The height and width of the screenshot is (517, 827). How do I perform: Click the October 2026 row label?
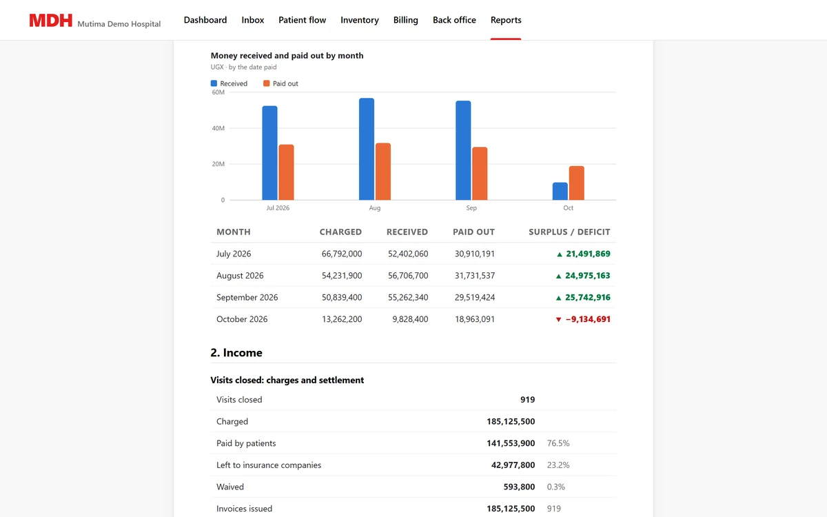tap(242, 319)
